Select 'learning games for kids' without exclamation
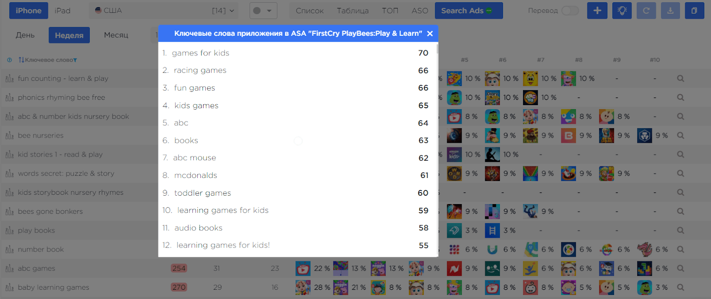Viewport: 711px width, 299px height. pos(223,210)
